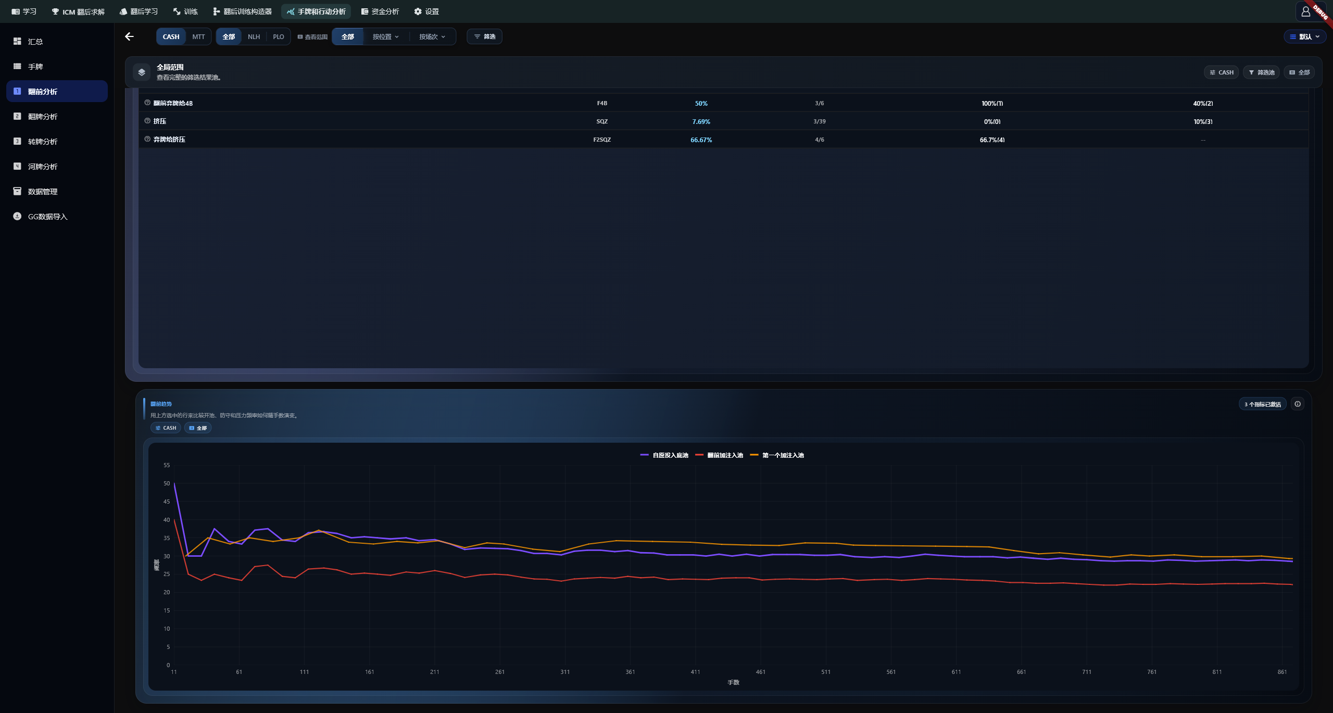Go to 转牌分析 in sidebar
This screenshot has width=1333, height=713.
coord(57,141)
